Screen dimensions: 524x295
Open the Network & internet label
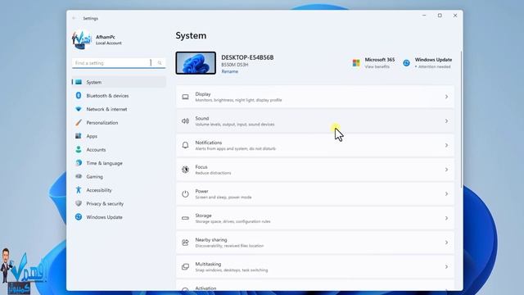click(106, 109)
